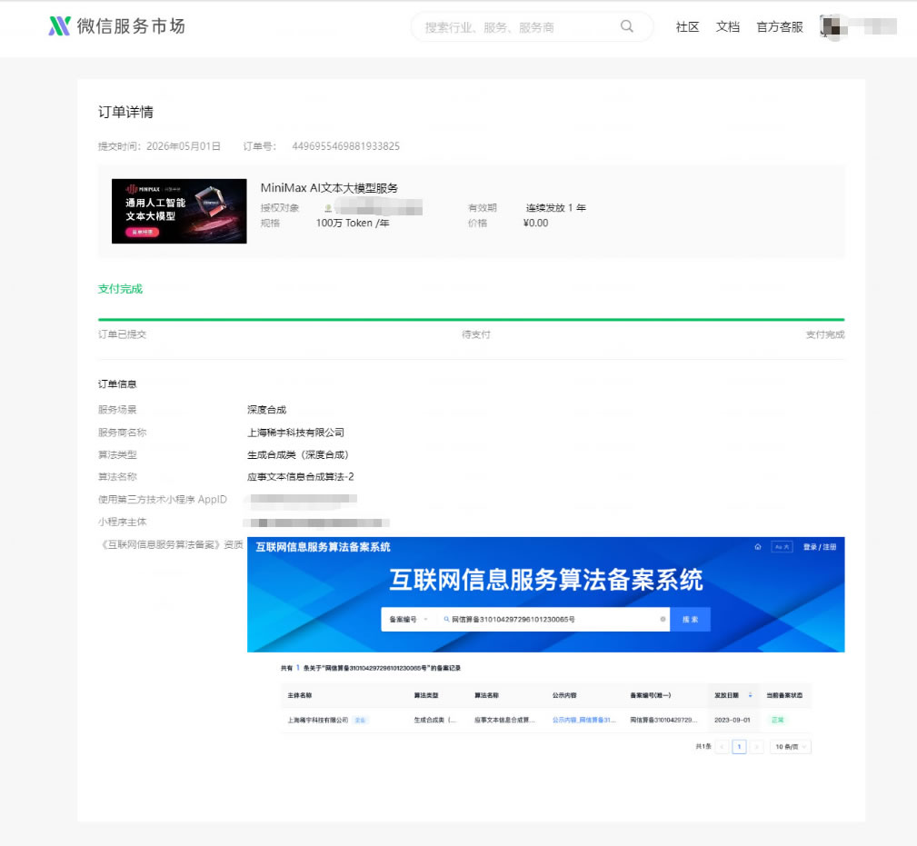Go to next page arrow in filing screenshot
This screenshot has width=917, height=846.
tap(757, 747)
